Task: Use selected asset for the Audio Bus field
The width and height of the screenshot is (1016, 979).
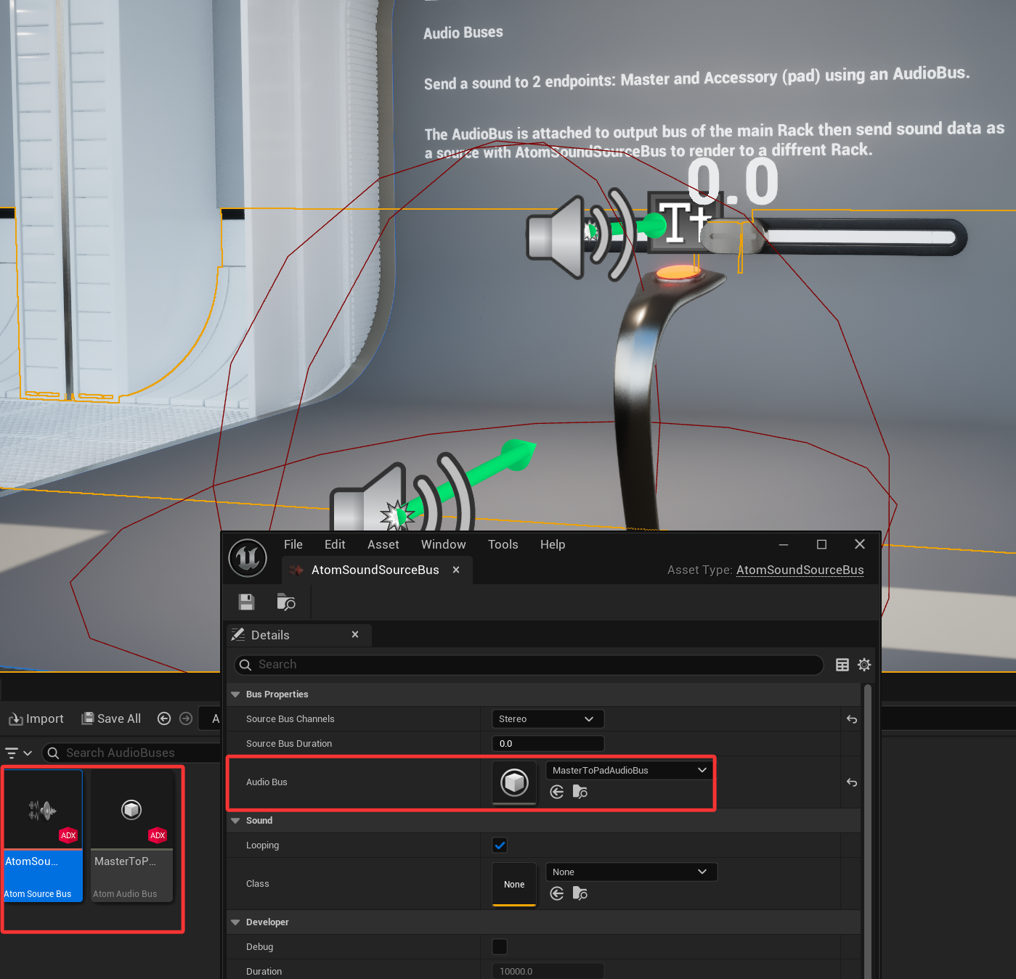Action: click(x=557, y=792)
